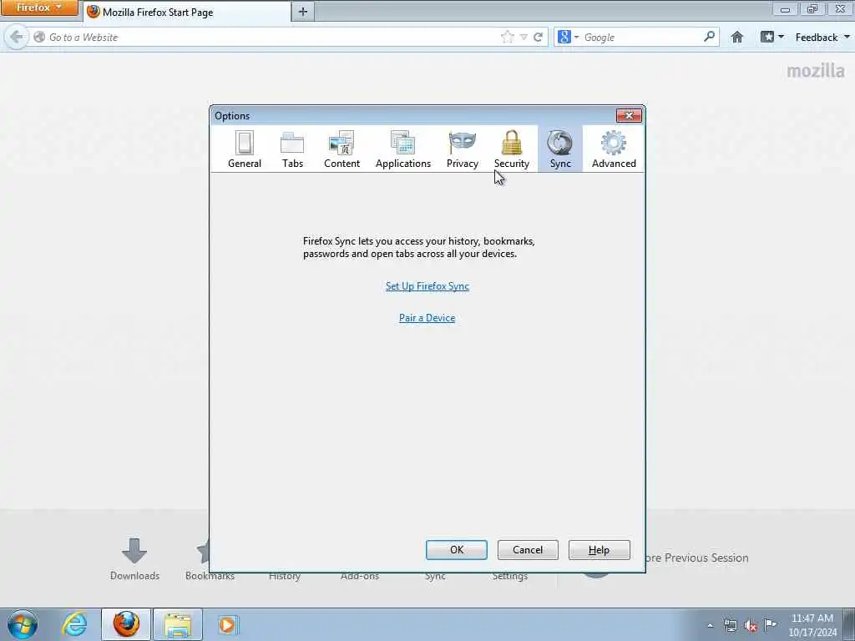Open the Privacy mask panel

pos(463,149)
